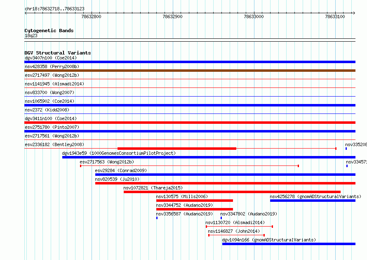Click ruler position 78633100
Viewport: 367px width, 260px height.
335,17
